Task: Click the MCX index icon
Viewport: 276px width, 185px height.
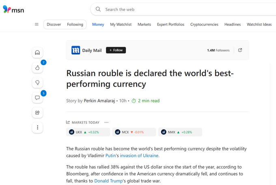Action: tap(118, 132)
